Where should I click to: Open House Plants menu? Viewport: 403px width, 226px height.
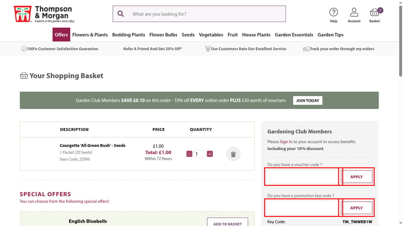click(x=256, y=35)
